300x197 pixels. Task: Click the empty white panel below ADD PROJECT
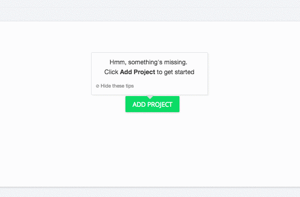(x=150, y=149)
